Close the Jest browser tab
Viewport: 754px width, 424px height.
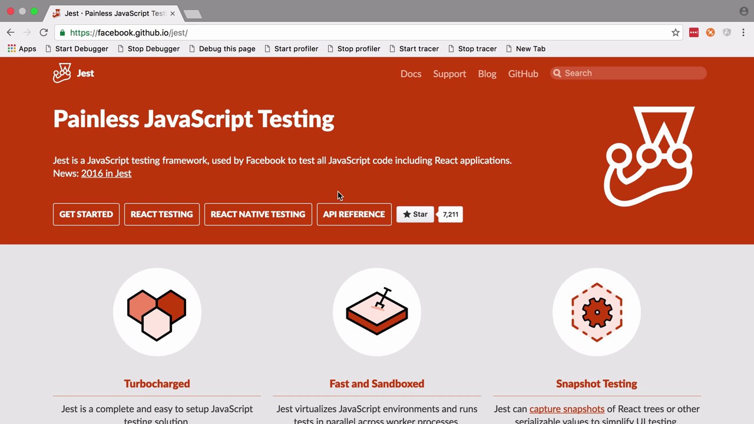click(173, 13)
